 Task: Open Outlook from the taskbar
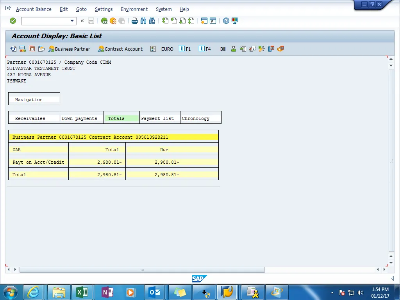[155, 292]
